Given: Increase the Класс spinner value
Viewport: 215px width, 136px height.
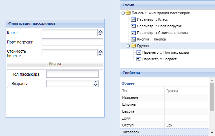Looking at the screenshot, I should [100, 31].
